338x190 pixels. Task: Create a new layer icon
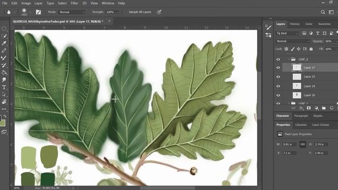(331, 108)
